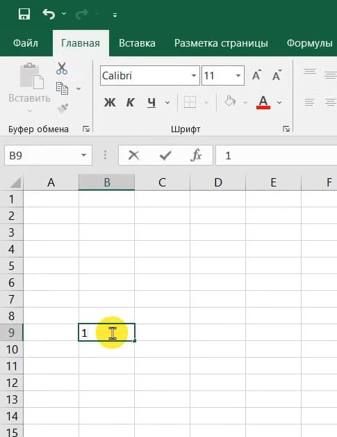Click the decrease font size icon
337x437 pixels.
tap(277, 75)
